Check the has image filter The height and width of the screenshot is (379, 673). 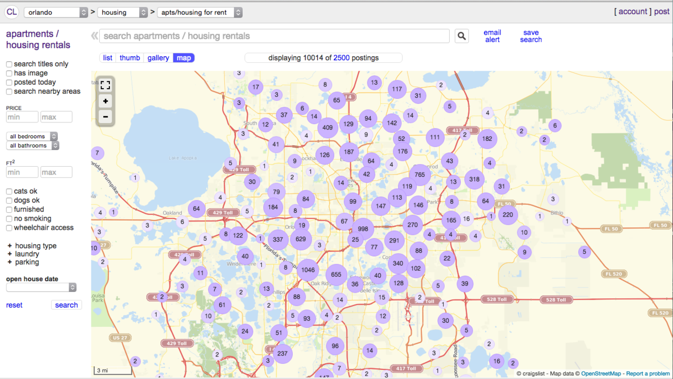click(9, 74)
